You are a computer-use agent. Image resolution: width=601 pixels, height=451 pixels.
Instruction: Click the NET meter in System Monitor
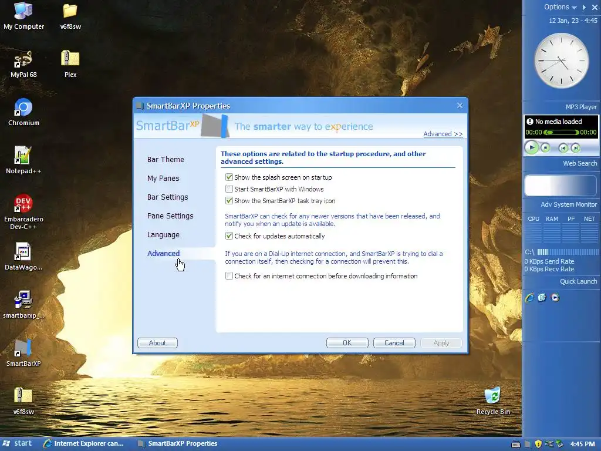click(x=589, y=234)
